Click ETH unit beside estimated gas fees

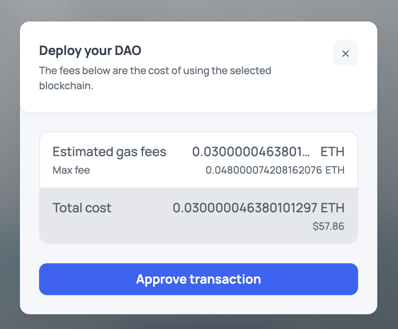[x=332, y=152]
